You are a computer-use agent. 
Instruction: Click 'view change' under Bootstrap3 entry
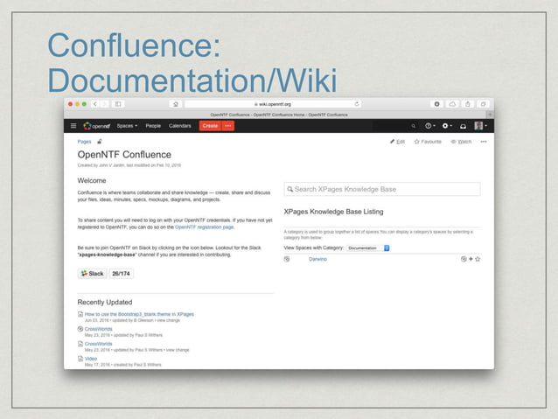[x=168, y=320]
